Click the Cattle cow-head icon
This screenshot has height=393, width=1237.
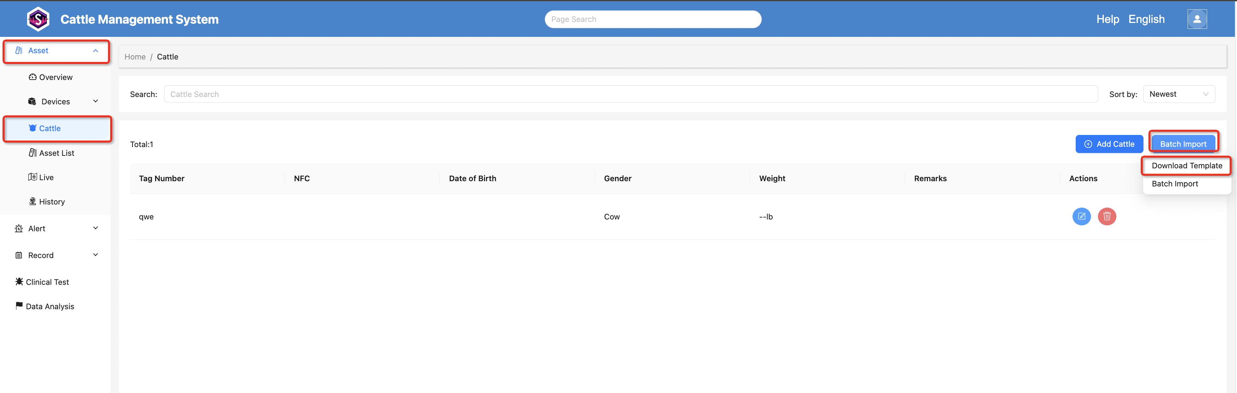pos(33,128)
